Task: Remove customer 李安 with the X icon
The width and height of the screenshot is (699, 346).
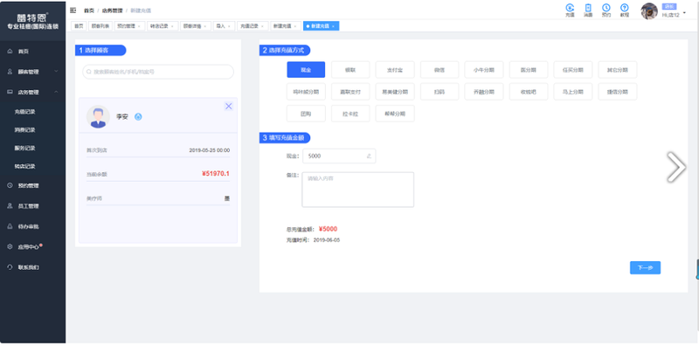Action: click(229, 106)
